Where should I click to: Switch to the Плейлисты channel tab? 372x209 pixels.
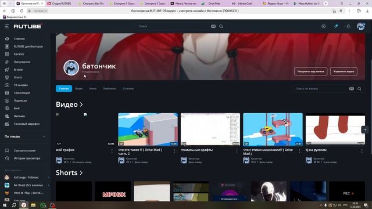109,89
